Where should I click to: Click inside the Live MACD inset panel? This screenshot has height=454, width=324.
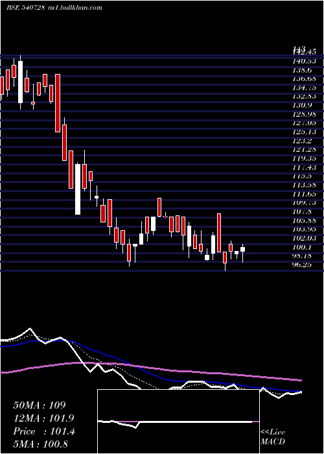click(x=178, y=422)
